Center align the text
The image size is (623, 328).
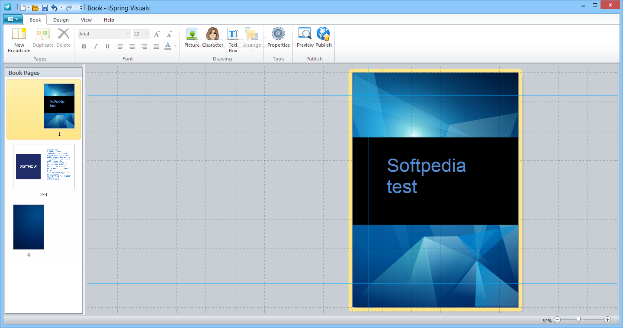pyautogui.click(x=132, y=46)
